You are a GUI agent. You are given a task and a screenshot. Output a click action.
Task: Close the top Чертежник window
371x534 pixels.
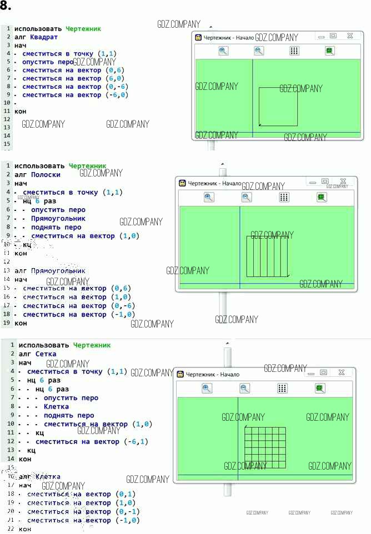point(350,36)
